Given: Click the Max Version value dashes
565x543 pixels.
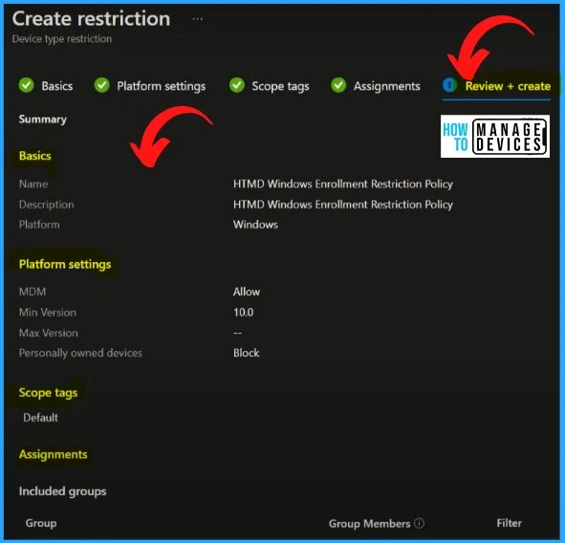Looking at the screenshot, I should (x=237, y=333).
